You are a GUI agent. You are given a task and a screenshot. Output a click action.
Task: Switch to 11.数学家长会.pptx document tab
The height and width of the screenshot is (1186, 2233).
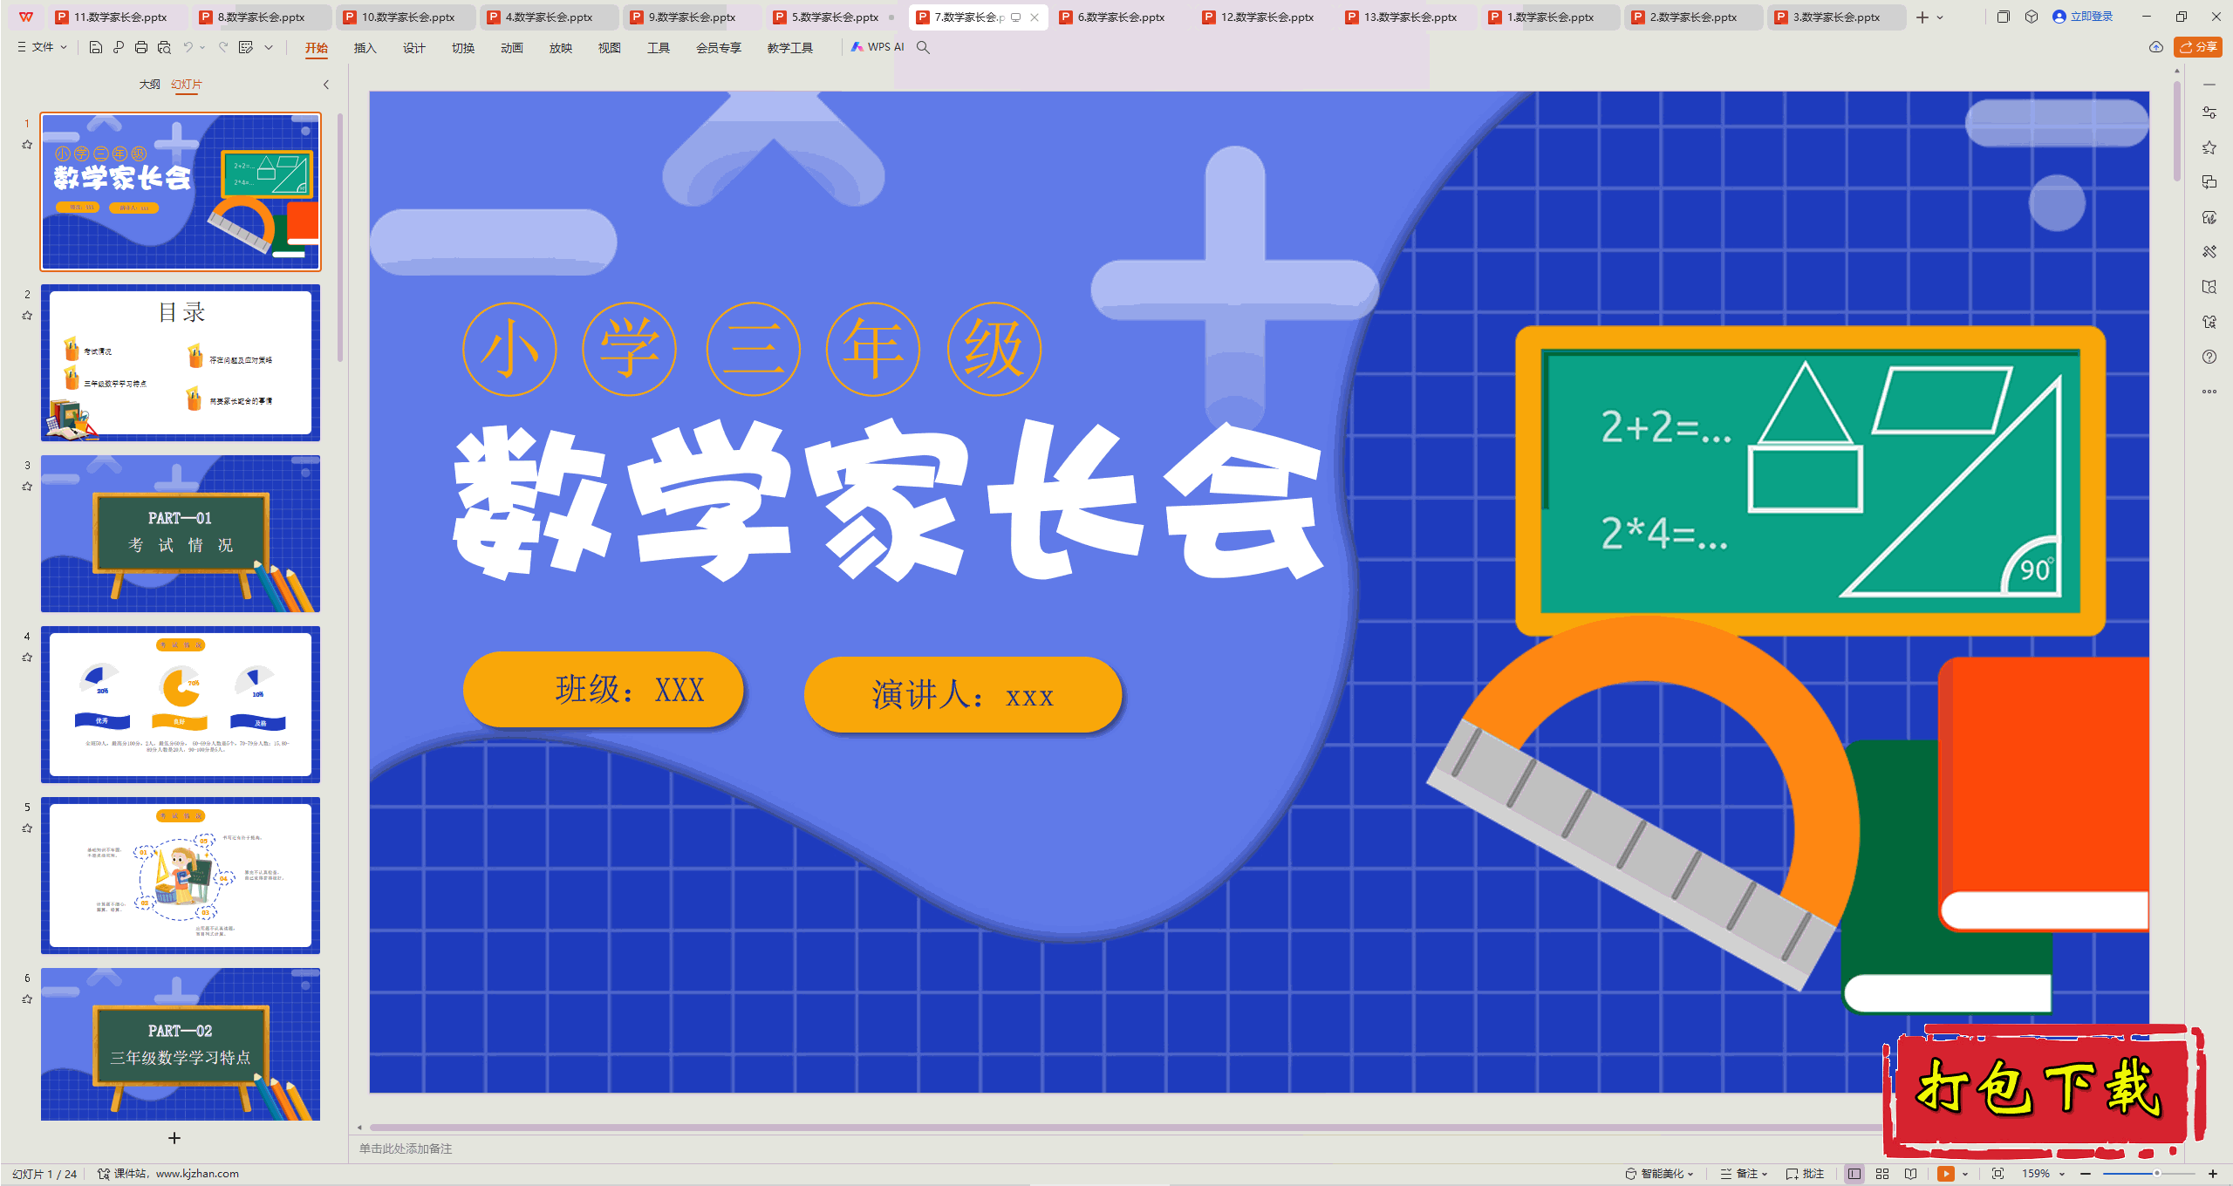click(x=119, y=17)
